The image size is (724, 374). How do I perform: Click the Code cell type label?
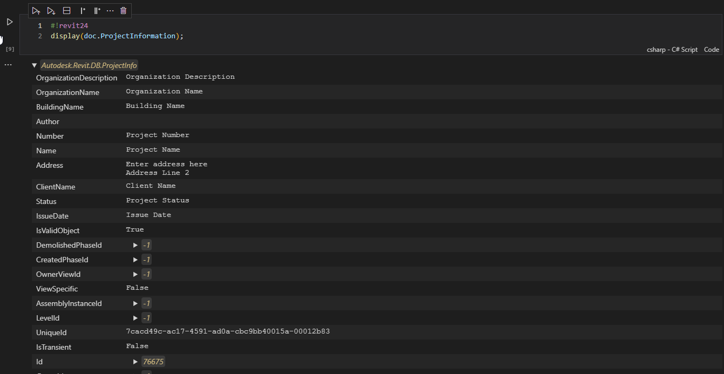coord(711,50)
